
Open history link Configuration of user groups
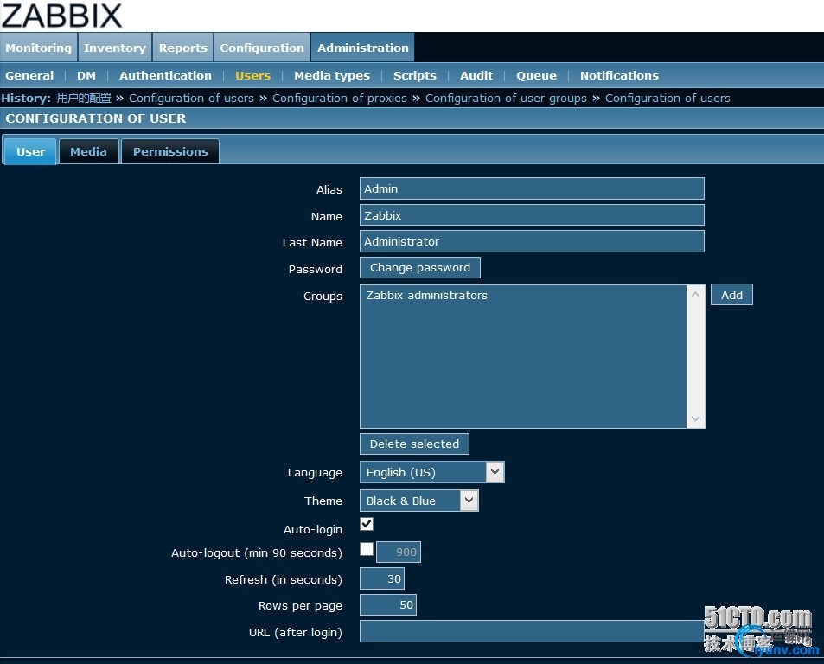[506, 99]
